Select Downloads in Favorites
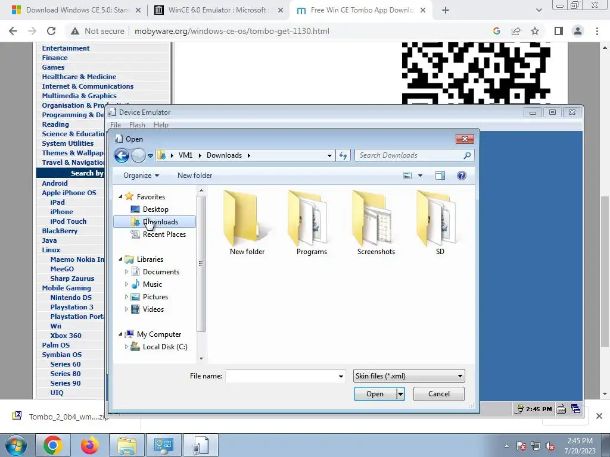Viewport: 610px width, 457px height. click(x=154, y=222)
